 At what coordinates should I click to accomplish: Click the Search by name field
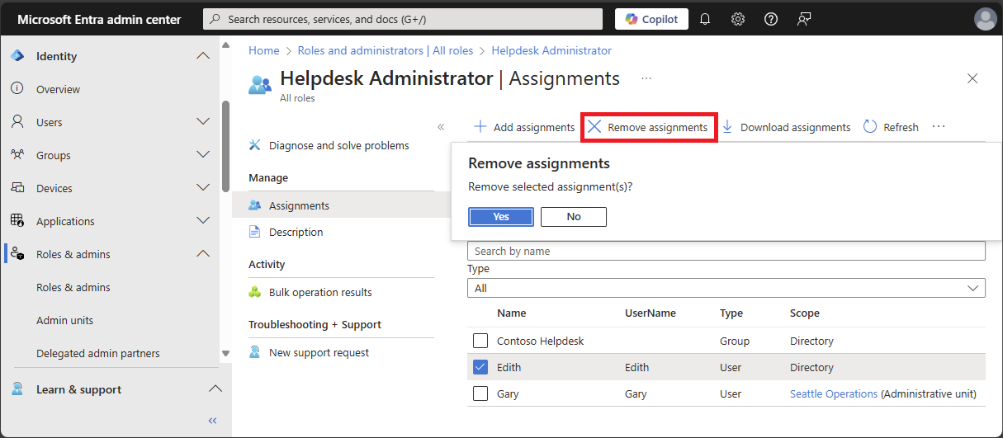726,251
